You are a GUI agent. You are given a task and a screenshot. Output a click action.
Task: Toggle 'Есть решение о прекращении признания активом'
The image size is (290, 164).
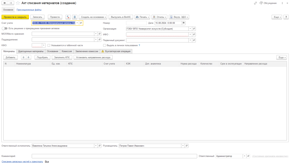4,28
